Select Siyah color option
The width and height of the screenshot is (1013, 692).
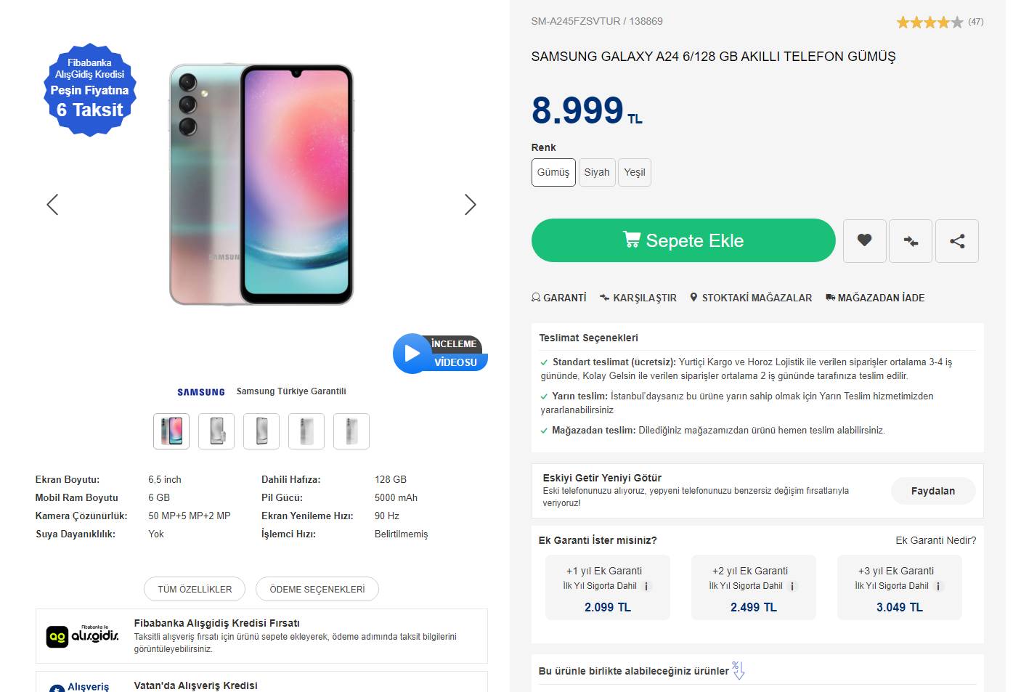(597, 172)
